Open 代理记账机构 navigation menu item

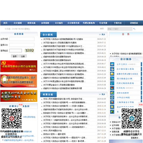89,23
